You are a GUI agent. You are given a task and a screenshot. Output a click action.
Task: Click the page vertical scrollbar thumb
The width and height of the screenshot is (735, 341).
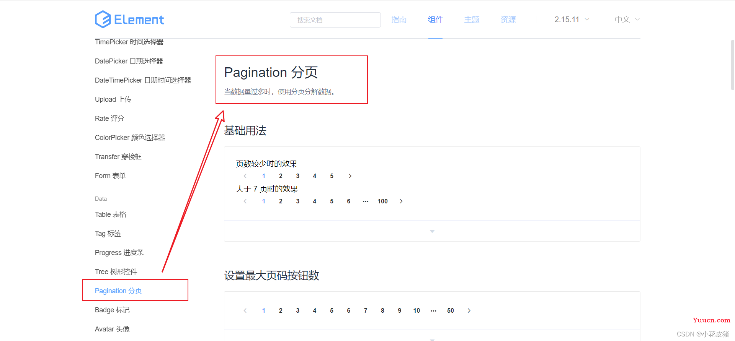coord(733,65)
